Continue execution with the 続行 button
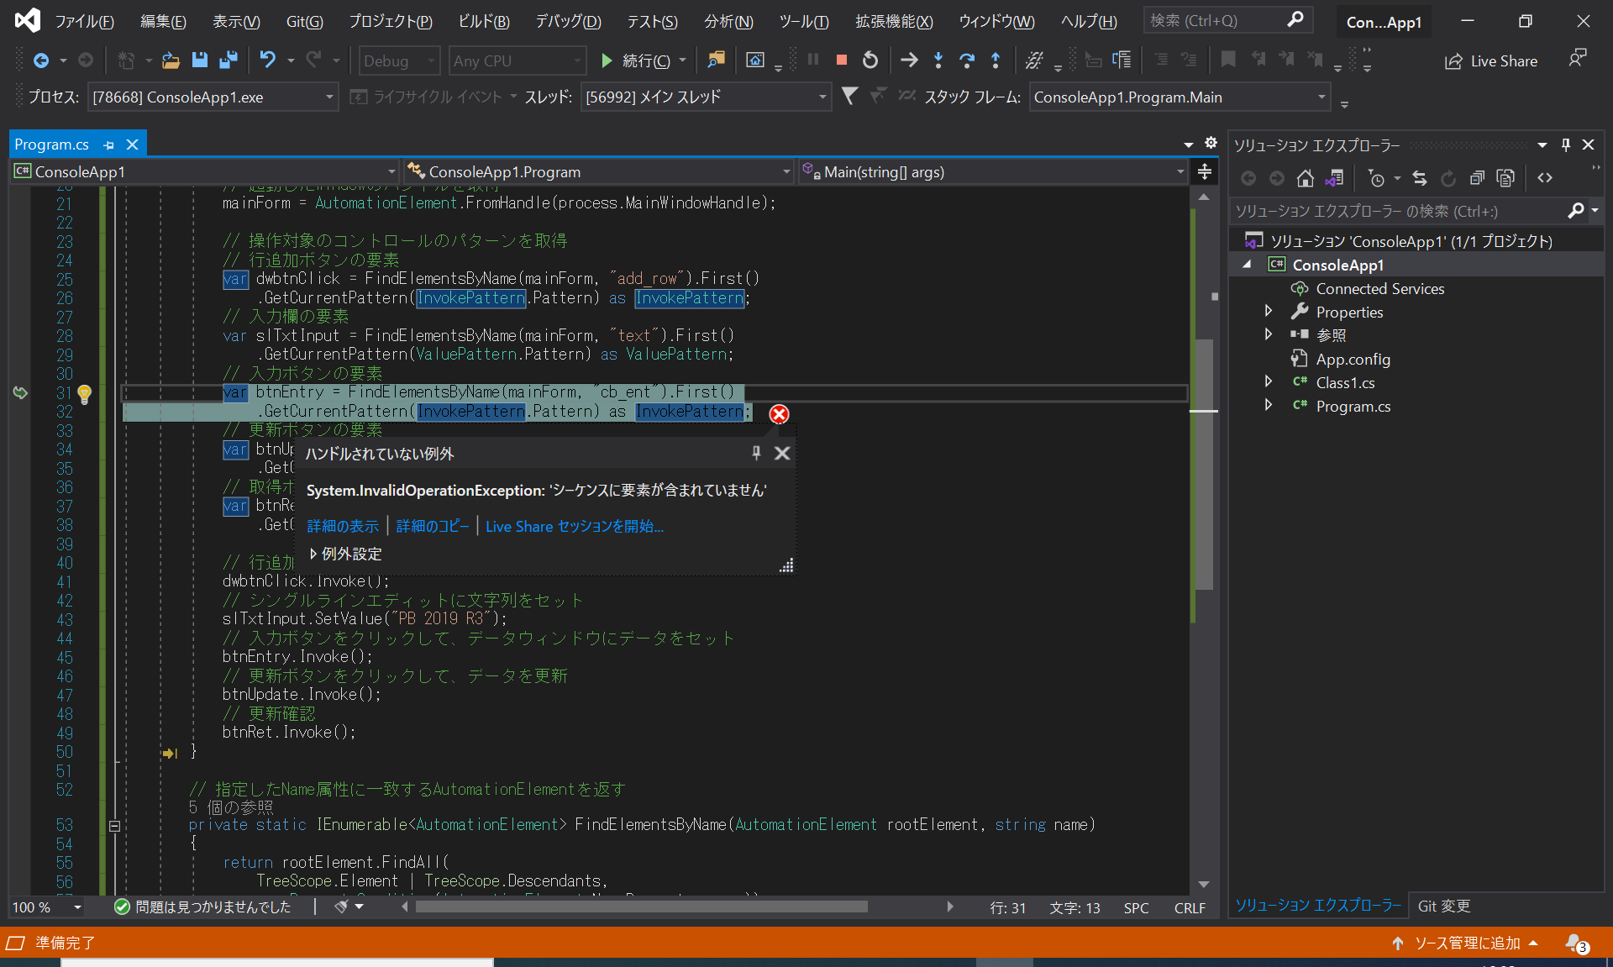Image resolution: width=1613 pixels, height=967 pixels. 643,60
